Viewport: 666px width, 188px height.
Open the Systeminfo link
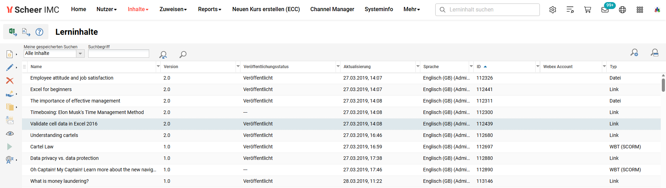[379, 9]
